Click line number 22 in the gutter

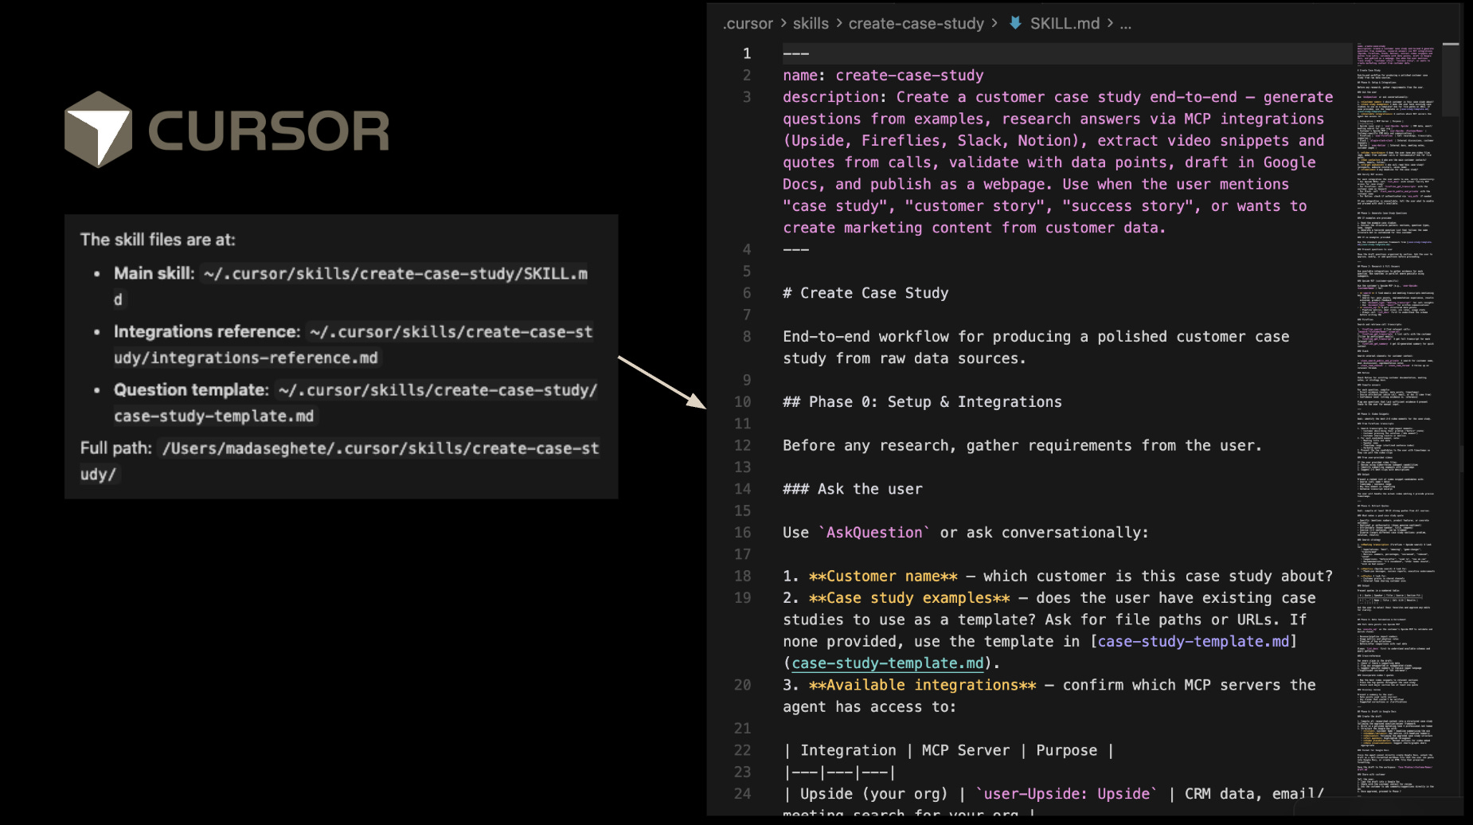[743, 750]
